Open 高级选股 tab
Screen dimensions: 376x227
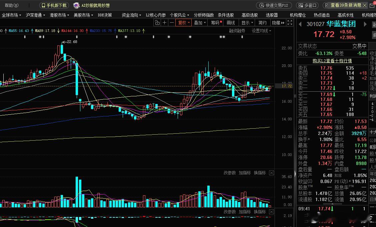coord(250,15)
